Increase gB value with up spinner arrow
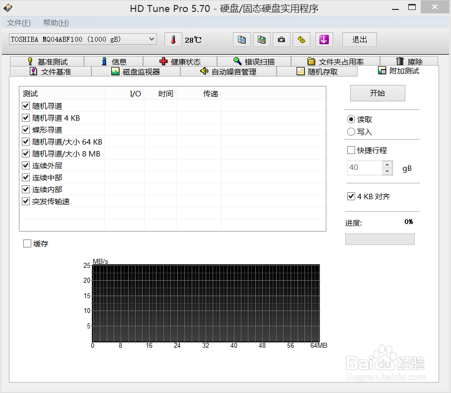This screenshot has width=451, height=393. point(387,164)
